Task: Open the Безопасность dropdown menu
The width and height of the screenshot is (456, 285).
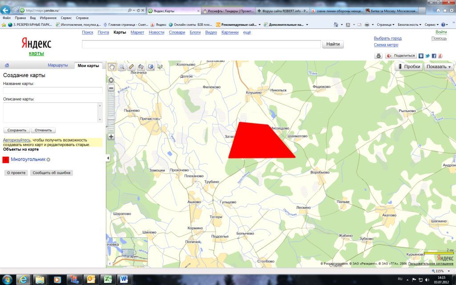Action: tap(409, 25)
